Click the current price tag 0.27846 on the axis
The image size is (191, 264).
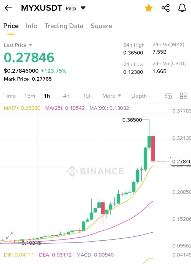pyautogui.click(x=180, y=161)
